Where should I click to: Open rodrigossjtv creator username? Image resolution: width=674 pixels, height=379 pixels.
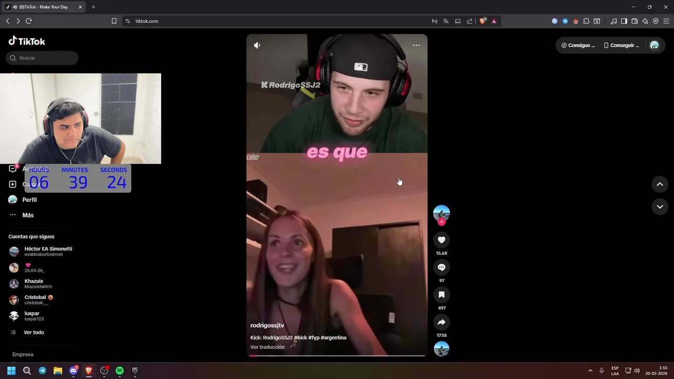point(267,325)
